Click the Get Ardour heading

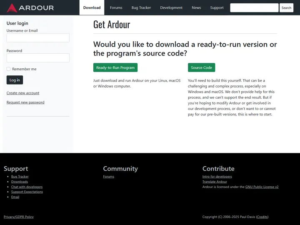[x=112, y=25]
